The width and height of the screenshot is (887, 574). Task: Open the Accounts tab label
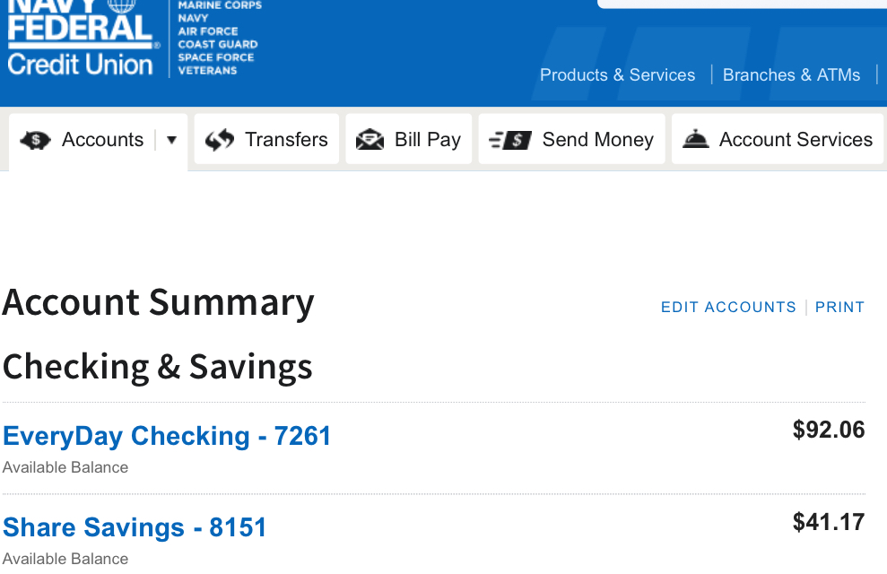coord(102,140)
